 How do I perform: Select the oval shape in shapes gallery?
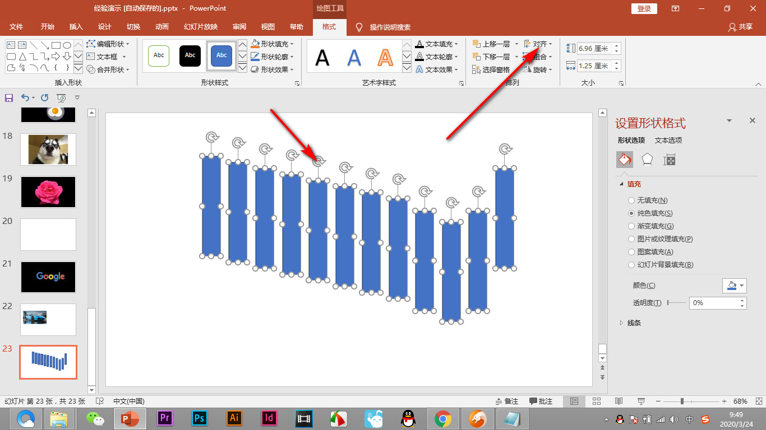67,45
